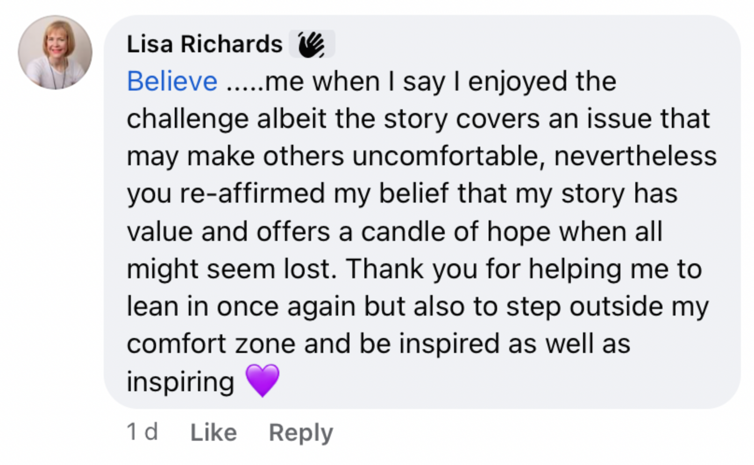
Task: Click "re-affirmed" in the comment text
Action: [252, 194]
